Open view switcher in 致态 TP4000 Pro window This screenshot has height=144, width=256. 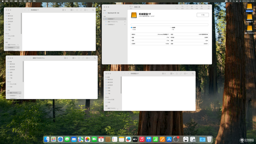point(66,58)
